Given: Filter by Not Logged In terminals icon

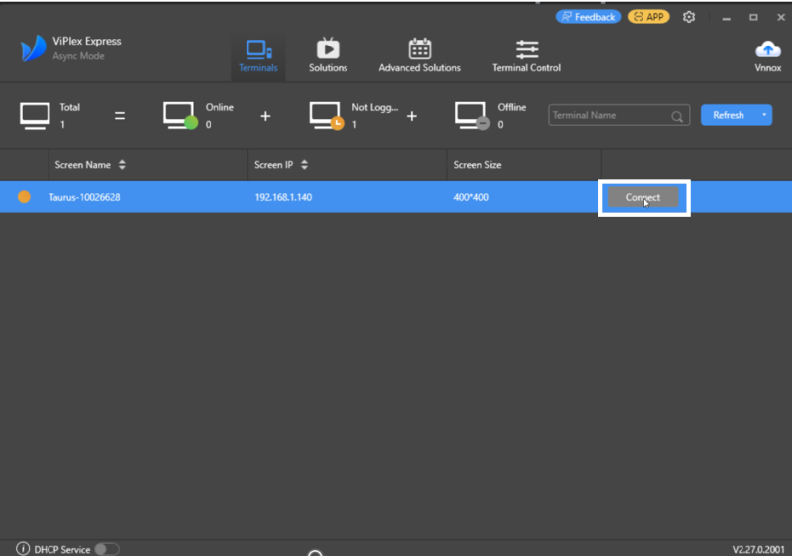Looking at the screenshot, I should pyautogui.click(x=326, y=116).
